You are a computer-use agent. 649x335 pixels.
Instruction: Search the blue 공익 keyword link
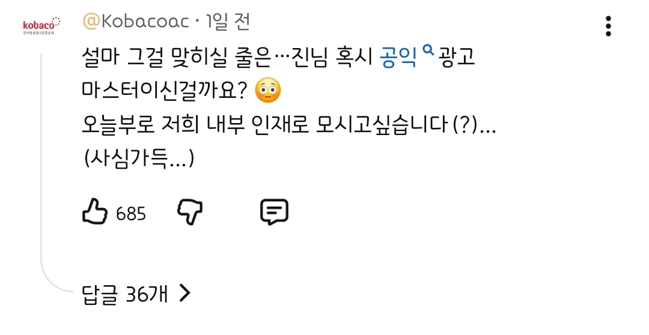(x=399, y=58)
